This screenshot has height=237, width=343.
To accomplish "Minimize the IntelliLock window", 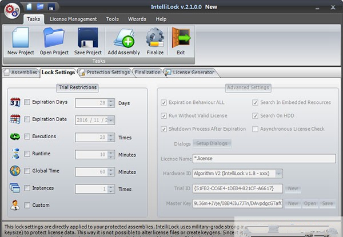I will 317,8.
